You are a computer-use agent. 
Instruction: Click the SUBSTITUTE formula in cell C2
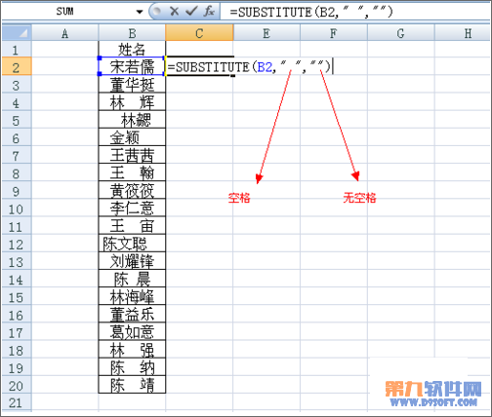pos(249,66)
